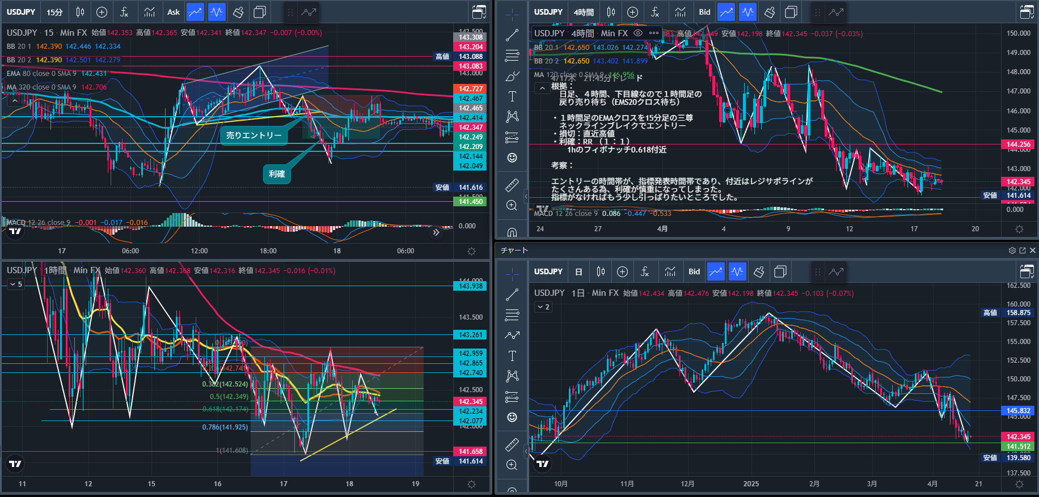
Task: Open indicator templates on daily chart
Action: (670, 271)
